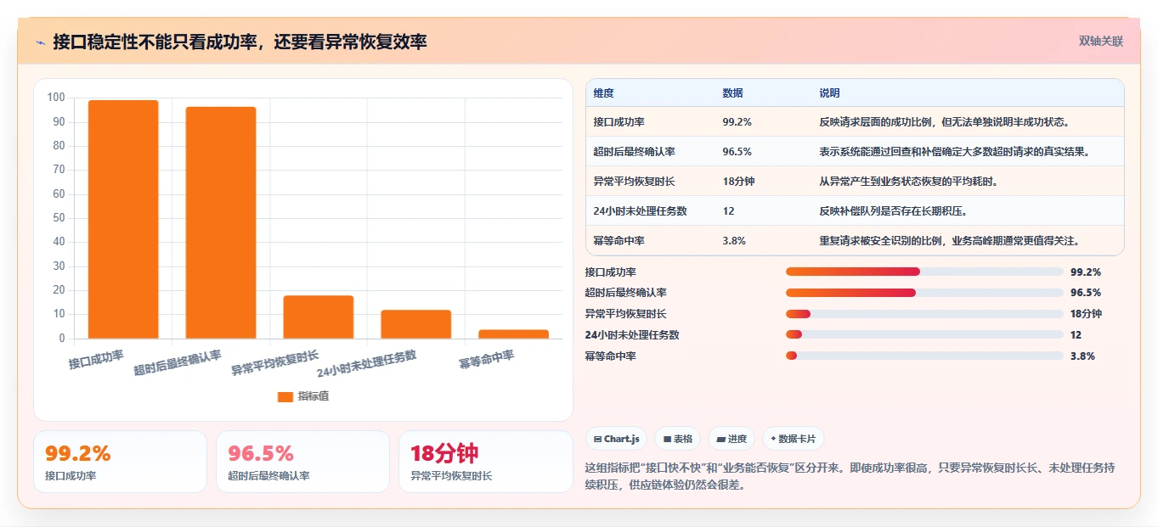Screen dimensions: 1158x527
Task: Click the 接口成功率 bar in chart
Action: (123, 220)
